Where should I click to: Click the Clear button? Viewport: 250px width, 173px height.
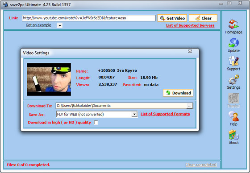203,18
